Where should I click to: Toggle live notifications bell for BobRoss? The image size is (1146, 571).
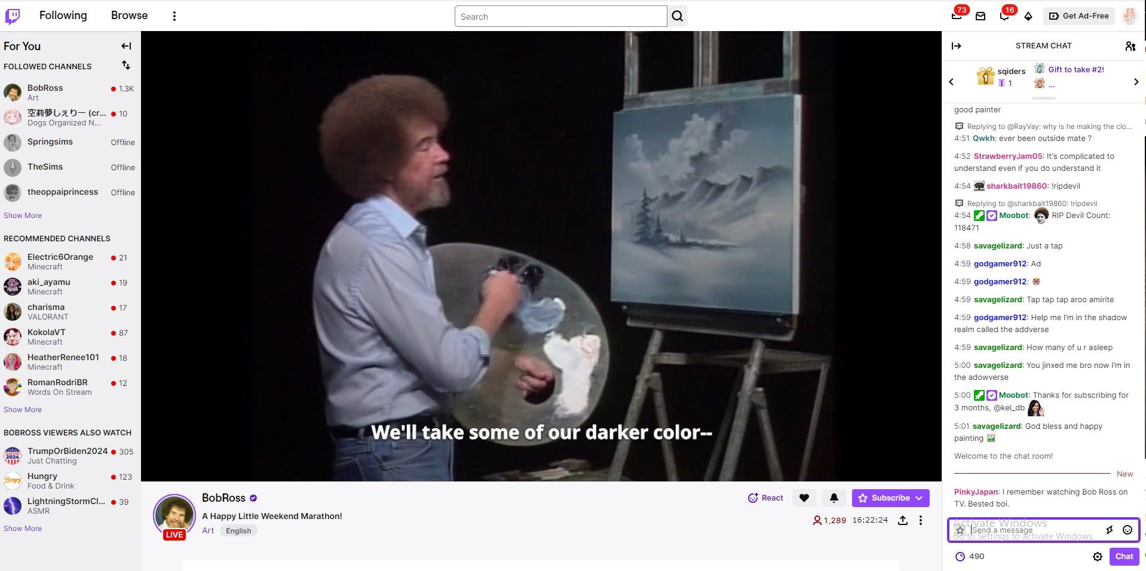pyautogui.click(x=834, y=498)
